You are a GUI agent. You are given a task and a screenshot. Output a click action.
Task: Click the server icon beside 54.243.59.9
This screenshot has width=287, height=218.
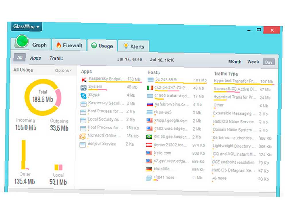(150, 80)
